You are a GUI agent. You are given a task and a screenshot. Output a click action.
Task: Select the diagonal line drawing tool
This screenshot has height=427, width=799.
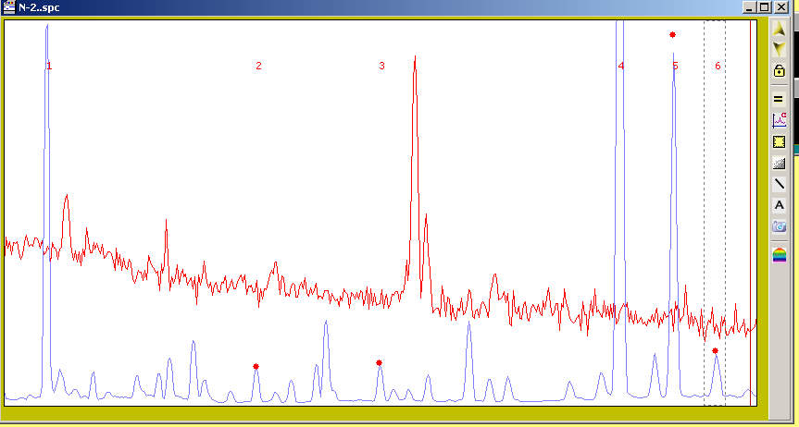(x=779, y=184)
